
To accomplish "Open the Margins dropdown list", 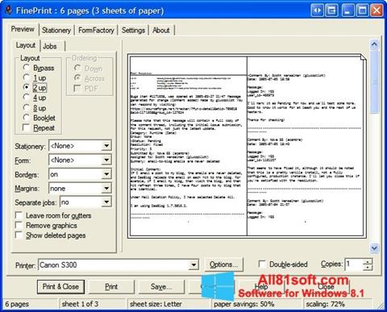I will [x=106, y=188].
